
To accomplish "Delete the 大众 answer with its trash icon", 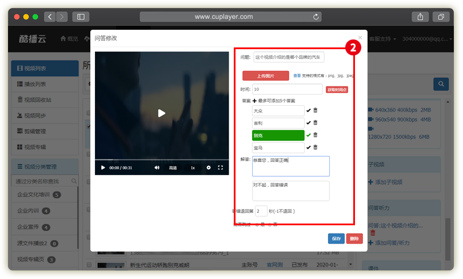I will [x=316, y=110].
